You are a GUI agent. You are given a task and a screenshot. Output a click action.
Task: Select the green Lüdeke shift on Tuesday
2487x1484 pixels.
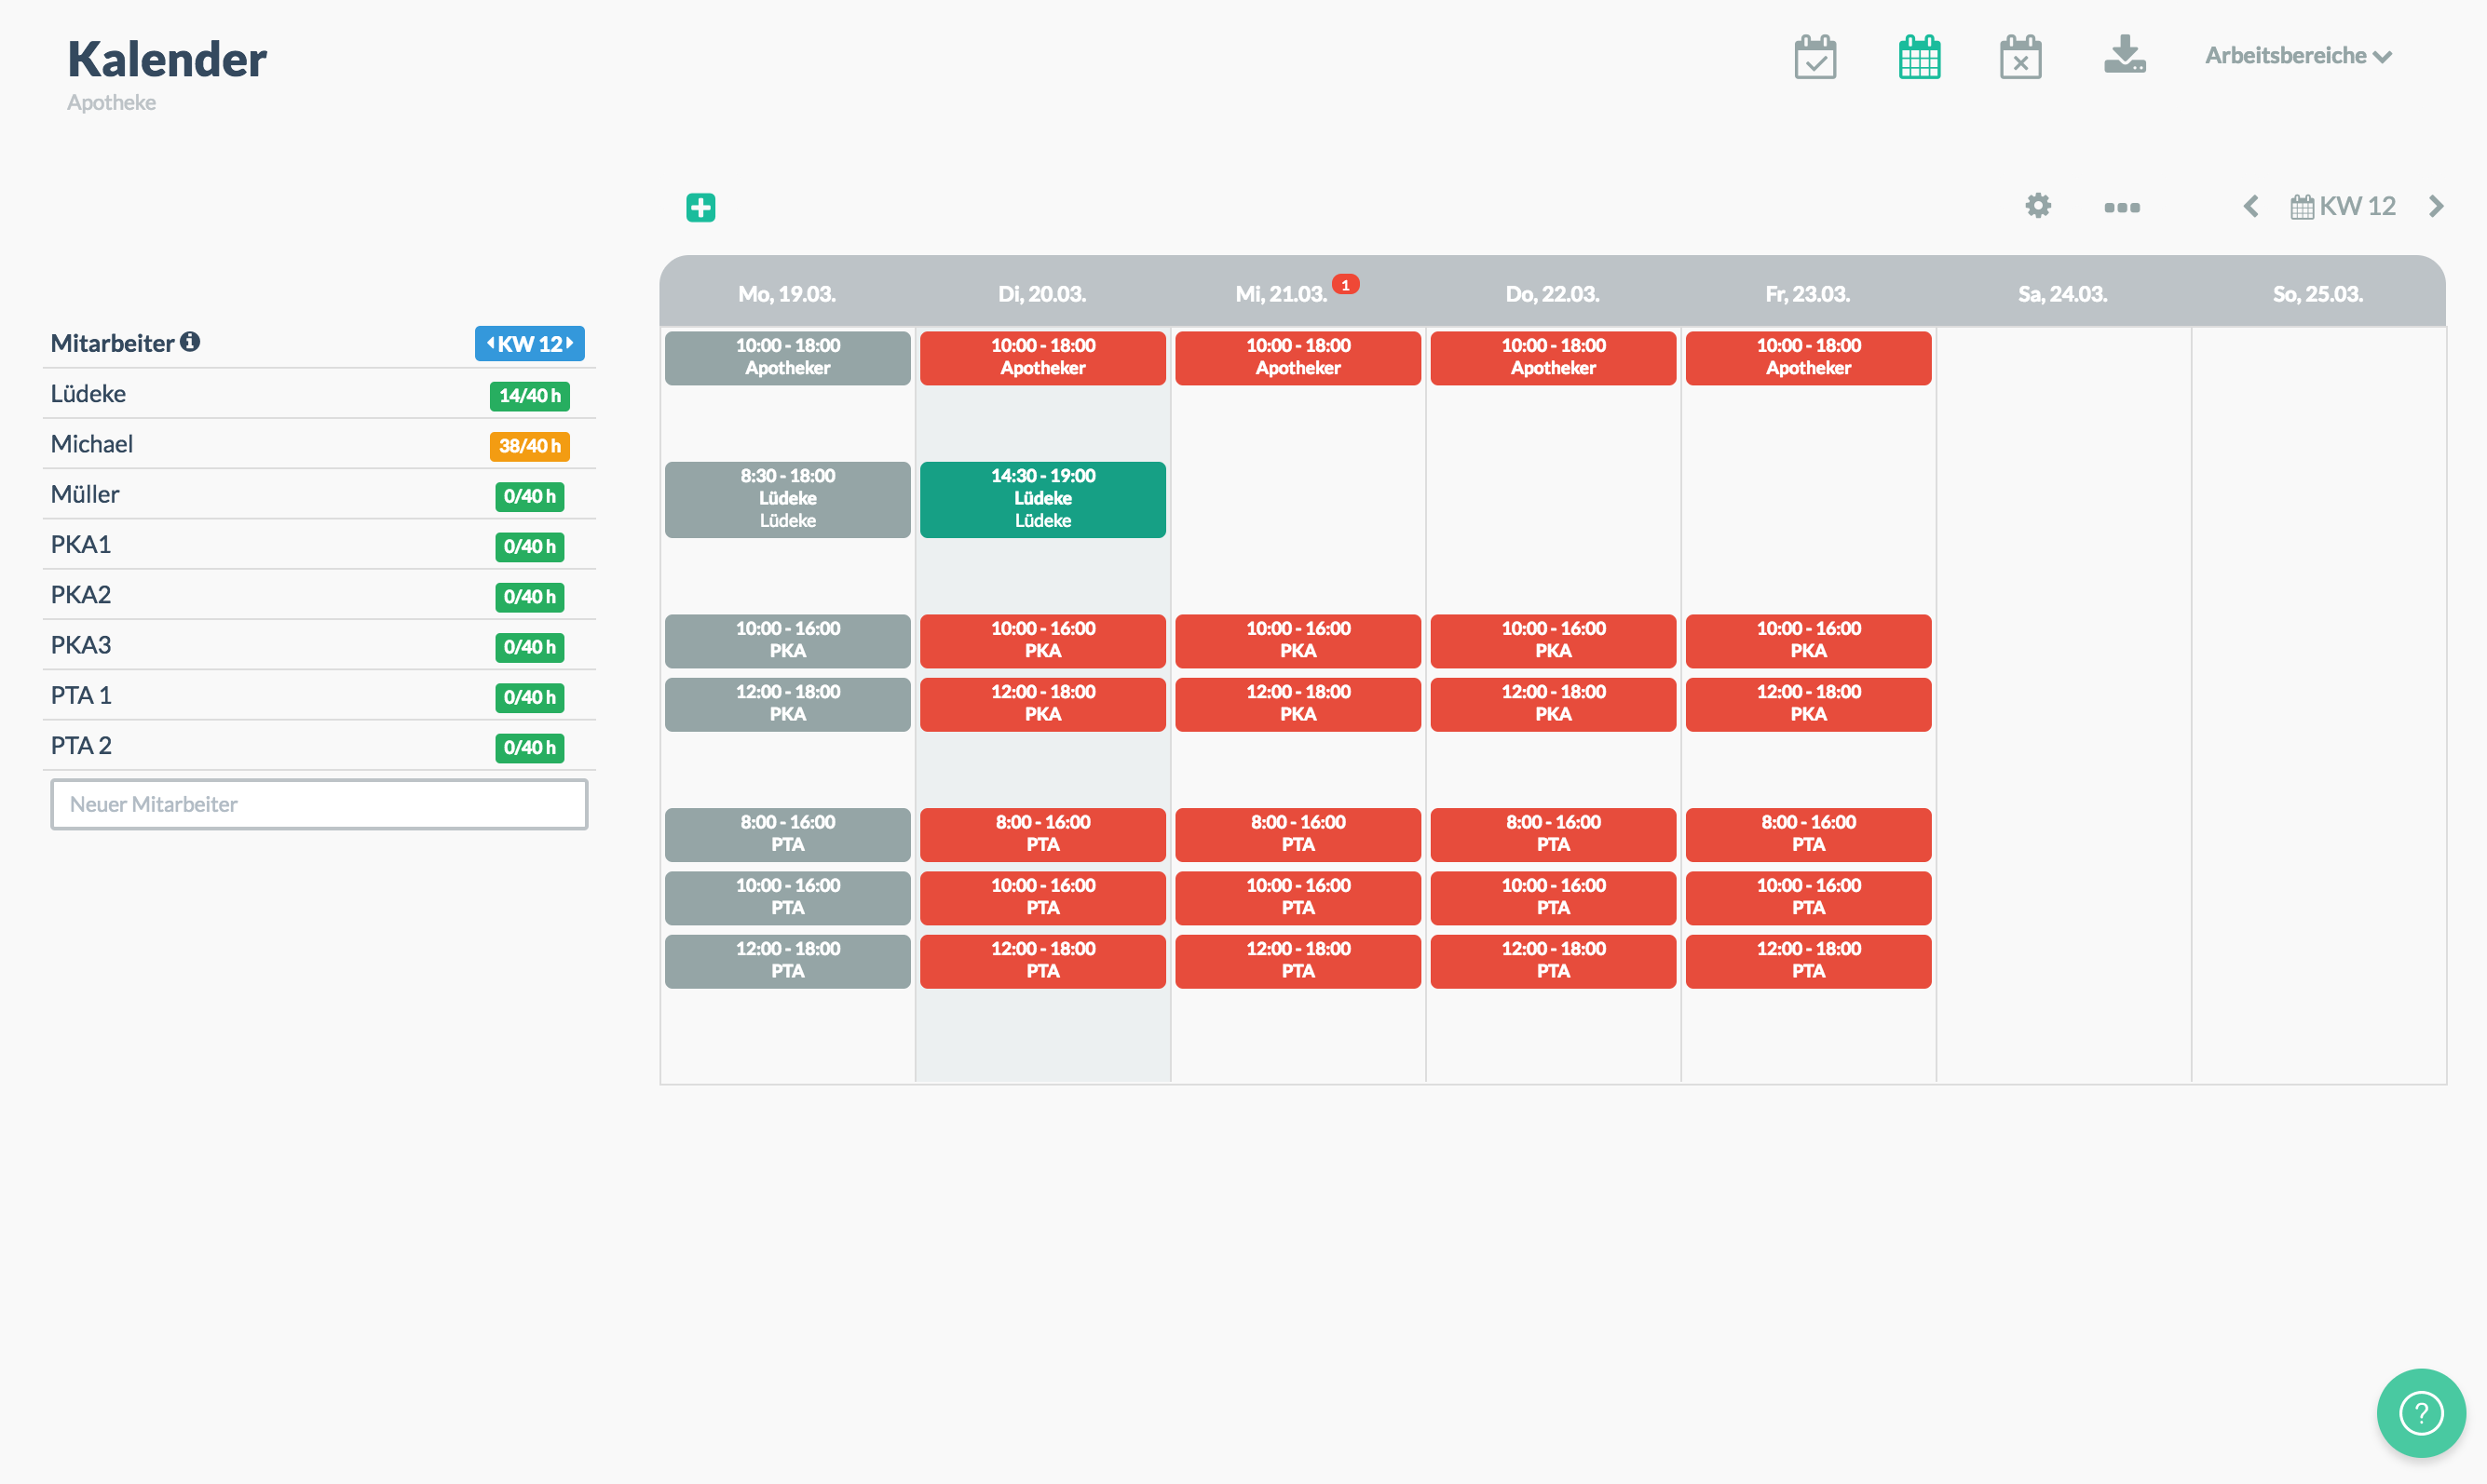(1042, 498)
